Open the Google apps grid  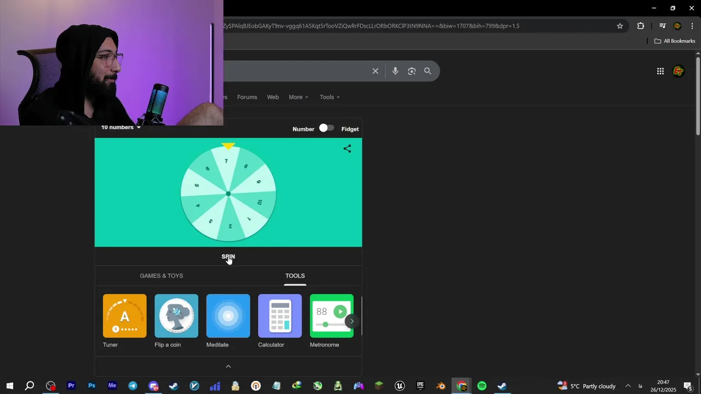pyautogui.click(x=660, y=71)
